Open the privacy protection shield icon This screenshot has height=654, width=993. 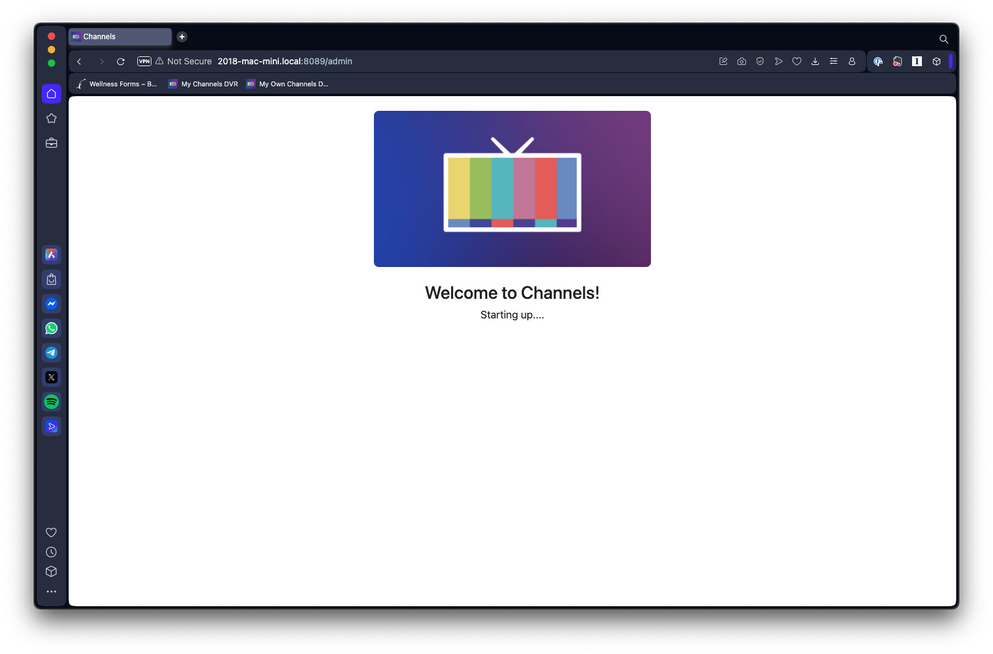tap(760, 61)
